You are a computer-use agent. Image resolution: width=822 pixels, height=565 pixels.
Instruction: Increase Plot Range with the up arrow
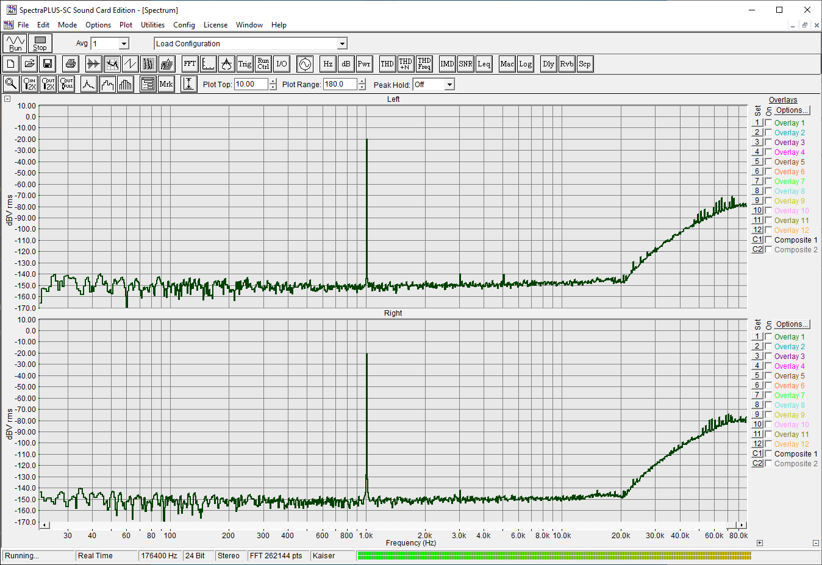pos(362,82)
